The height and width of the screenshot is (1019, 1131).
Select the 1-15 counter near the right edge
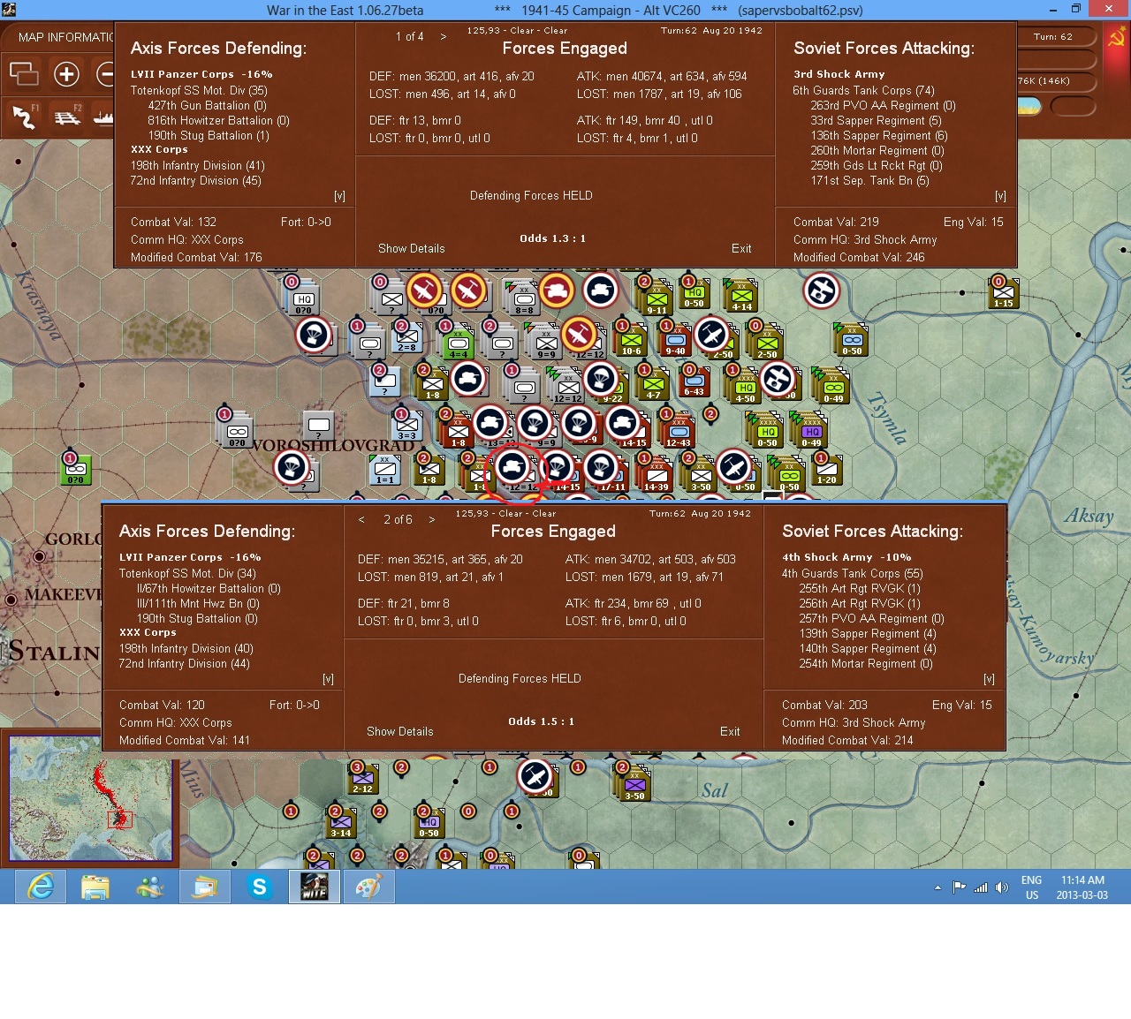pos(1004,293)
